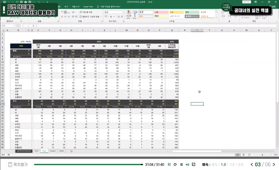Set playback speed to 2.0
Screen dimensions: 279x170
[x=241, y=164]
